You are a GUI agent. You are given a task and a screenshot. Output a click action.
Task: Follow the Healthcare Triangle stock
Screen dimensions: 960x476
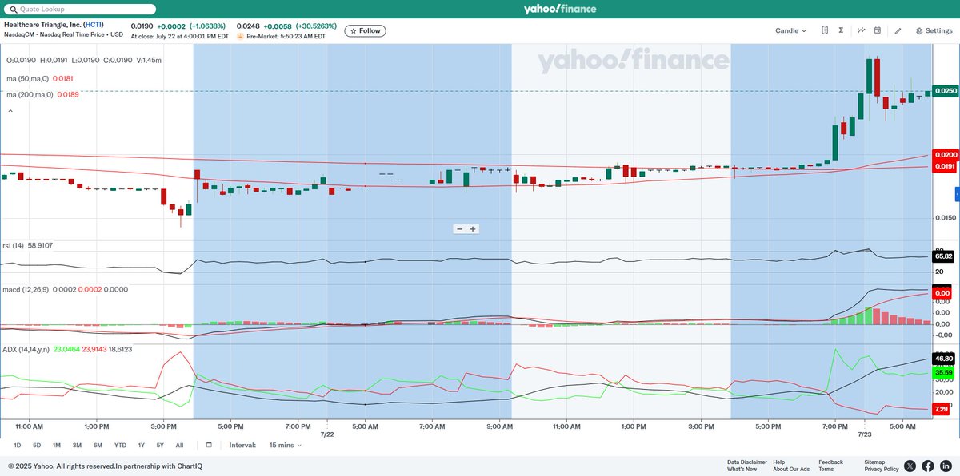click(365, 30)
